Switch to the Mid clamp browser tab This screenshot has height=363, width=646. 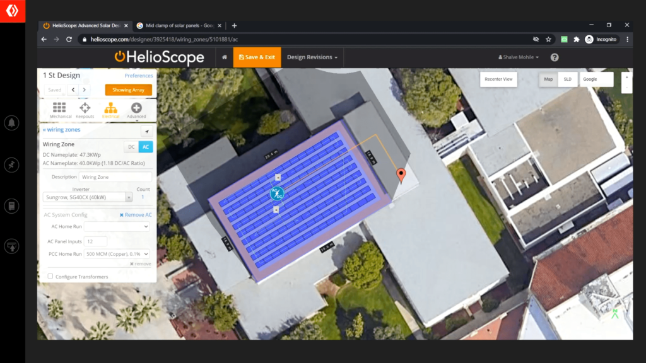tap(177, 26)
